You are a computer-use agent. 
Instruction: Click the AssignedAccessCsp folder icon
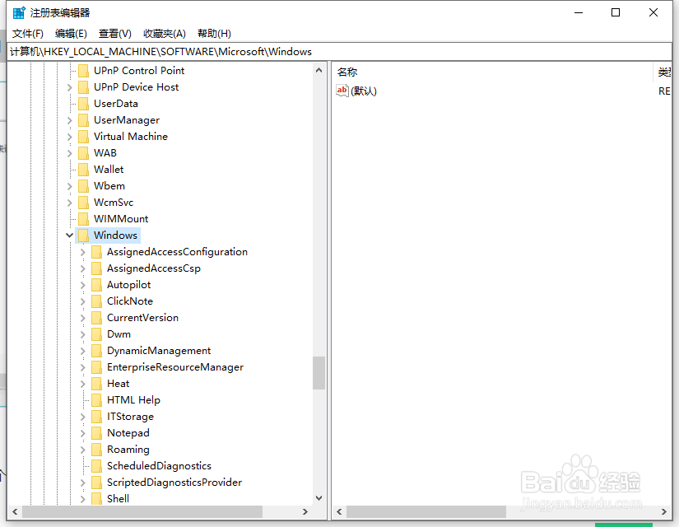[x=97, y=268]
